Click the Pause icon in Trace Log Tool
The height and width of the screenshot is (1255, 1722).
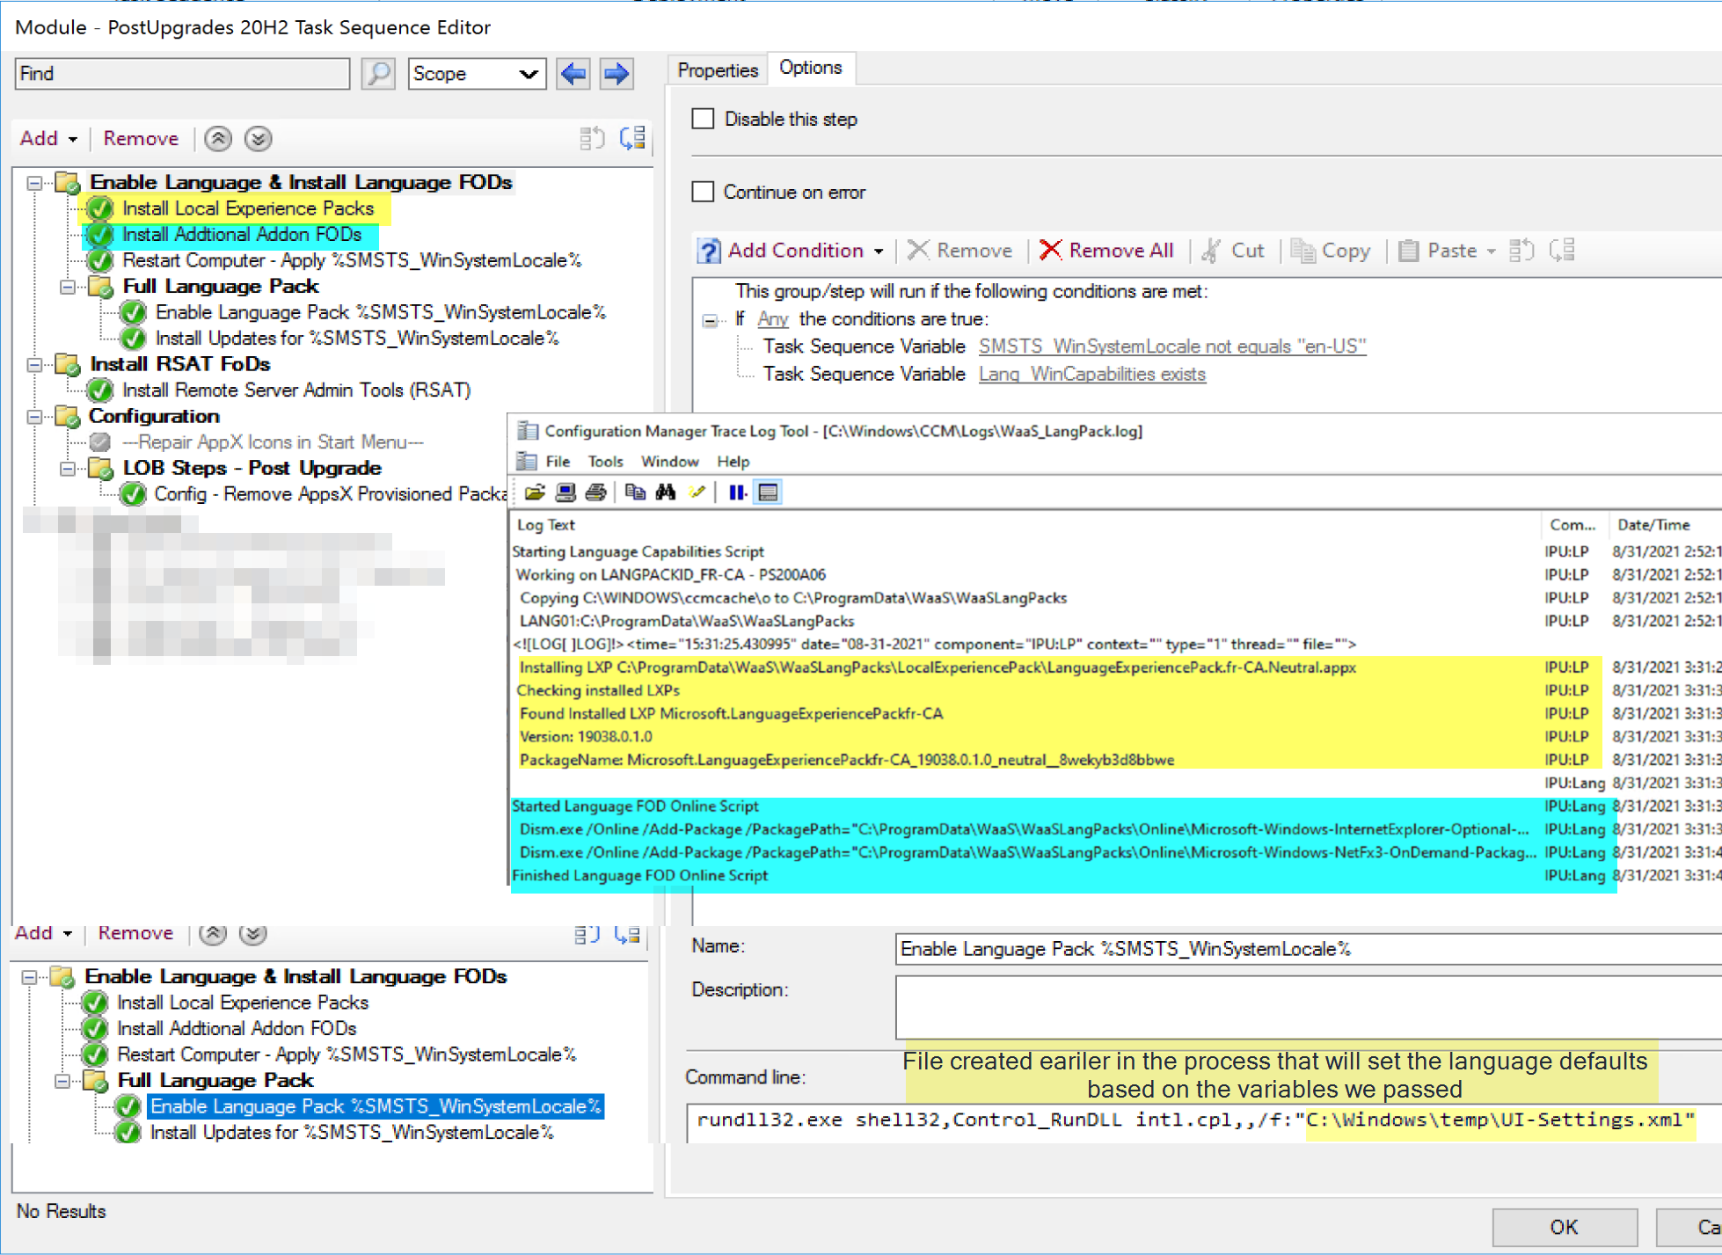pos(737,493)
